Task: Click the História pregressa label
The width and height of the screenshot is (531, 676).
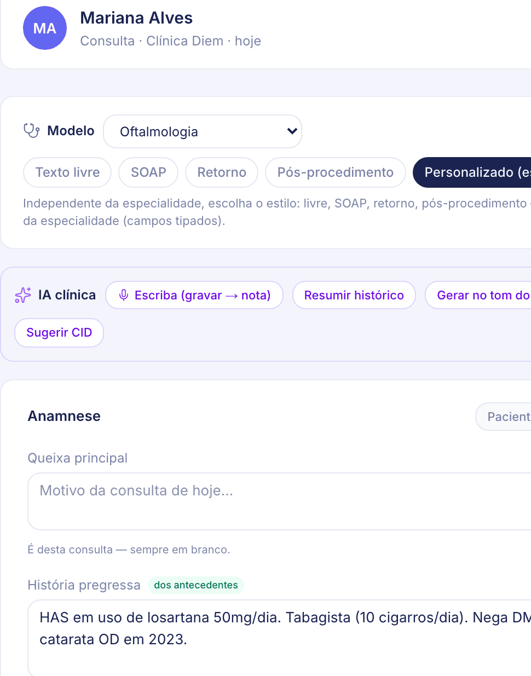Action: point(84,585)
